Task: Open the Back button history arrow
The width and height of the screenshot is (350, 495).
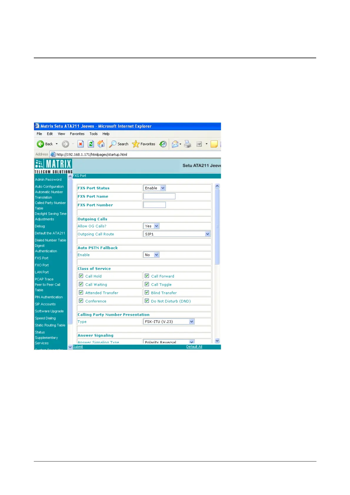Action: pyautogui.click(x=57, y=144)
